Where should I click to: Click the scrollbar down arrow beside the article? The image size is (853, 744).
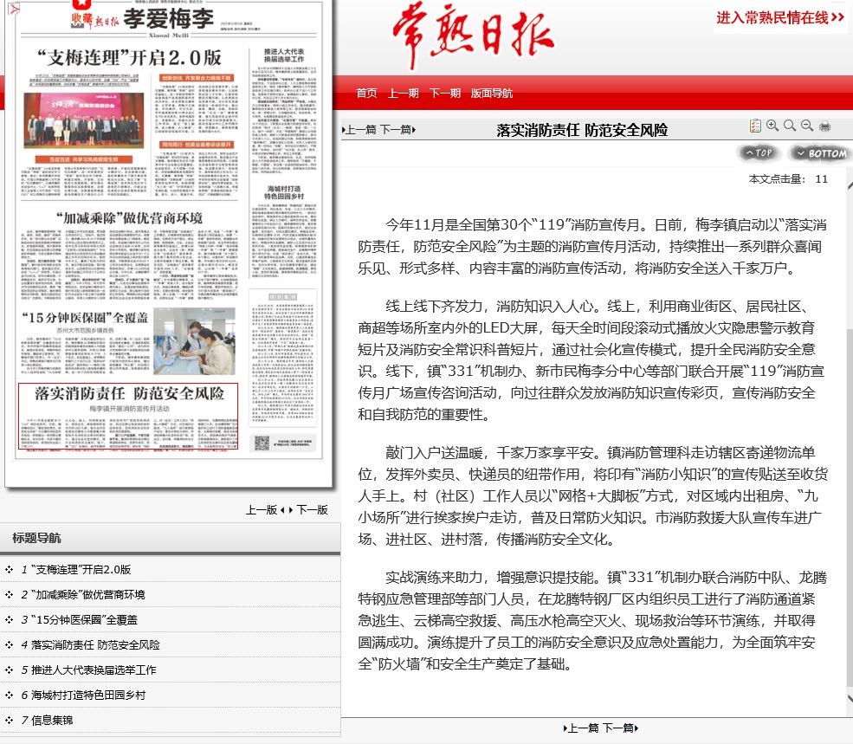(x=850, y=698)
